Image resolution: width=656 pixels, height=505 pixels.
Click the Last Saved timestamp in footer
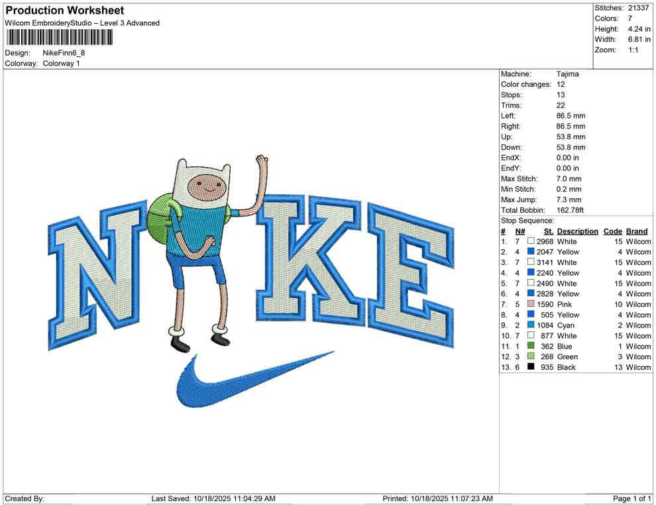213,498
